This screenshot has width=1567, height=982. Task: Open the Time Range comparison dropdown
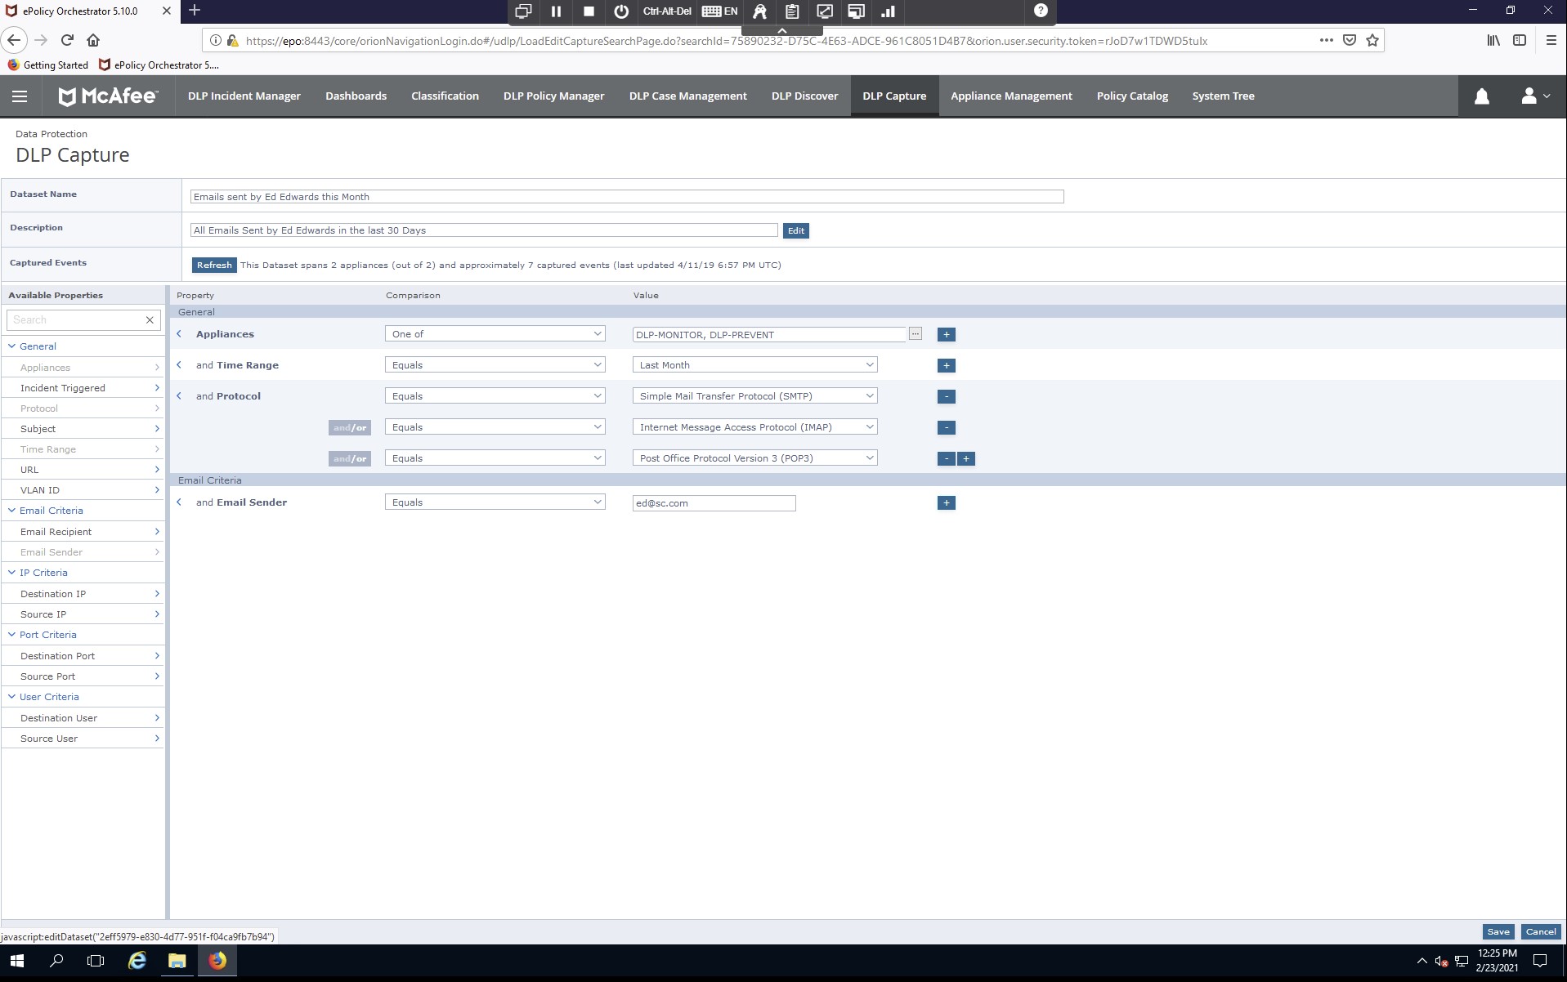[x=495, y=365]
